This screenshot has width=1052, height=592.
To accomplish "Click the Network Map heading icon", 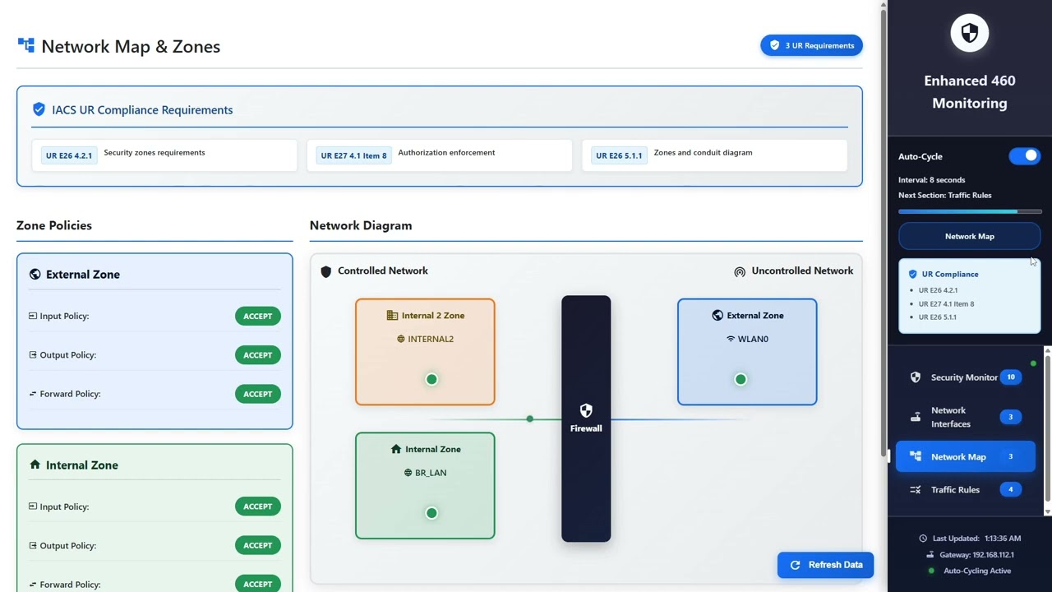I will point(26,46).
